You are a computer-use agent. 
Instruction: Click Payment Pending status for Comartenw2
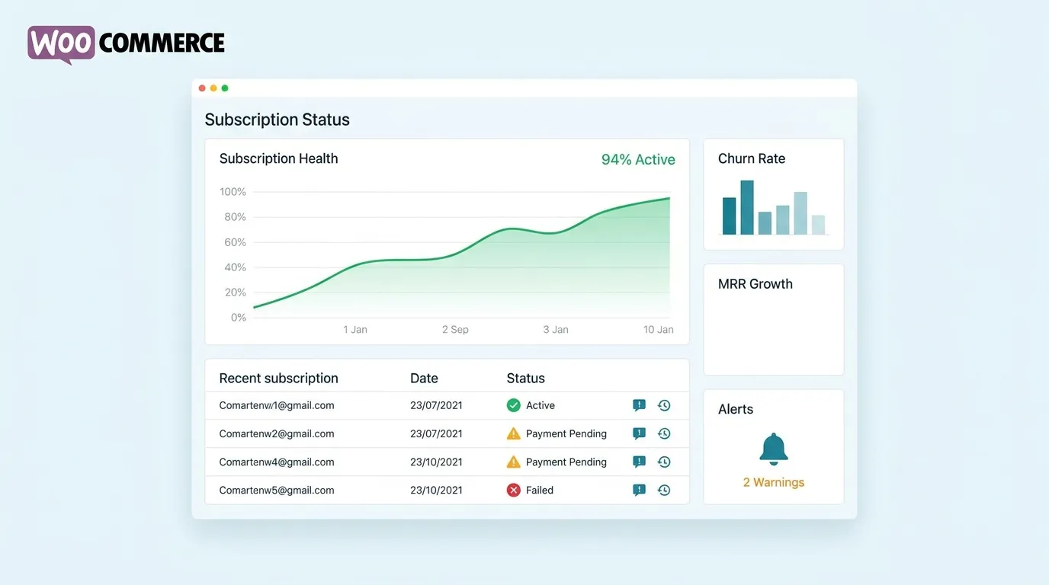tap(566, 433)
